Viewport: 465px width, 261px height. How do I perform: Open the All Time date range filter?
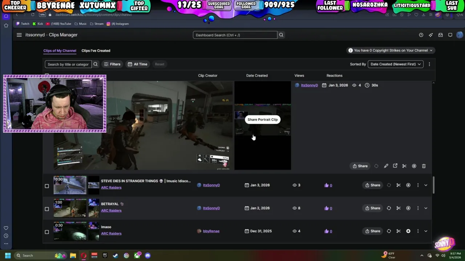138,64
